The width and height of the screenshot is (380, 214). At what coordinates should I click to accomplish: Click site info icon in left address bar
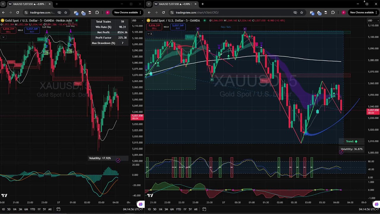click(26, 12)
